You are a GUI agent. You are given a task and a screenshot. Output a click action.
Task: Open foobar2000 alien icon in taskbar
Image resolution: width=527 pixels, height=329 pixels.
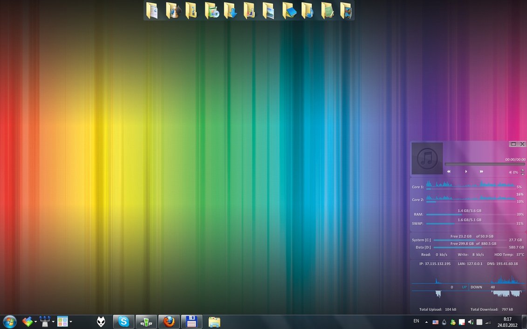tap(101, 321)
